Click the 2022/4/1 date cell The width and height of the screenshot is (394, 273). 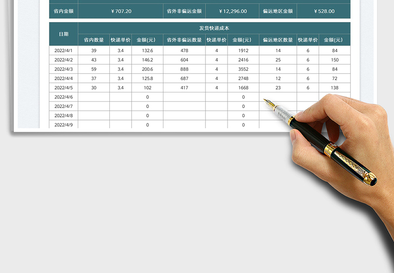click(x=64, y=50)
